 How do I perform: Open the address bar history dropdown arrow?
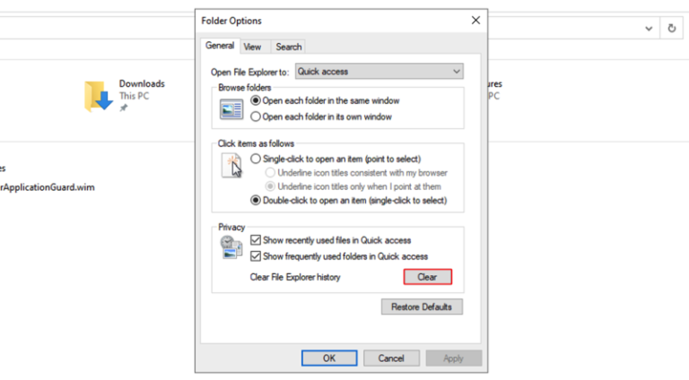649,28
